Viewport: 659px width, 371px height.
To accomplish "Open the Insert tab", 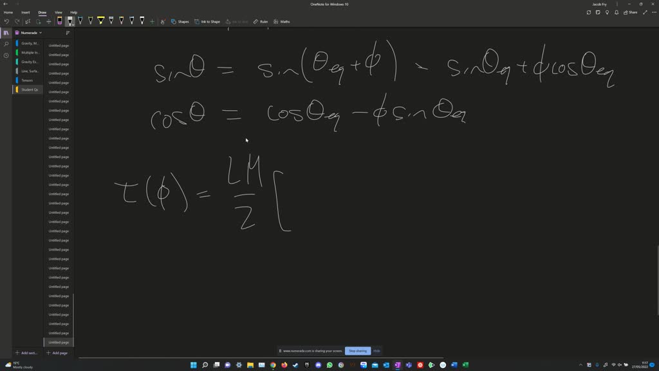I will (x=26, y=12).
